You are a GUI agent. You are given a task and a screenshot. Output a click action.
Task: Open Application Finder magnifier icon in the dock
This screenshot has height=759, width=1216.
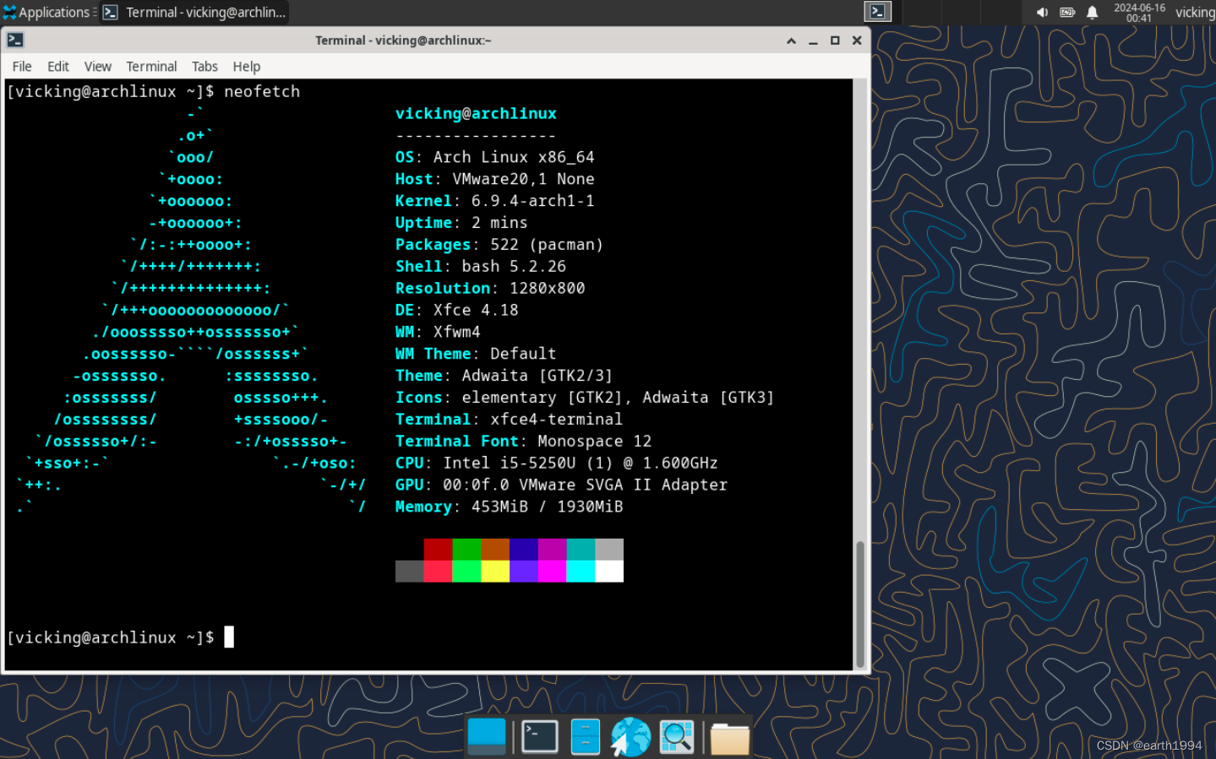[x=677, y=737]
